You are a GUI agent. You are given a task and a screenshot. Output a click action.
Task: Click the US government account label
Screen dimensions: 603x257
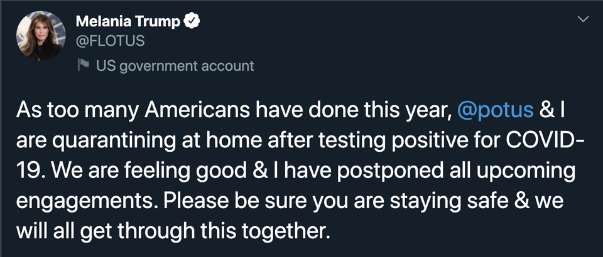(175, 65)
